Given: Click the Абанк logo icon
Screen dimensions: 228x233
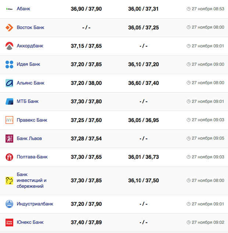Looking at the screenshot, I should 10,9.
